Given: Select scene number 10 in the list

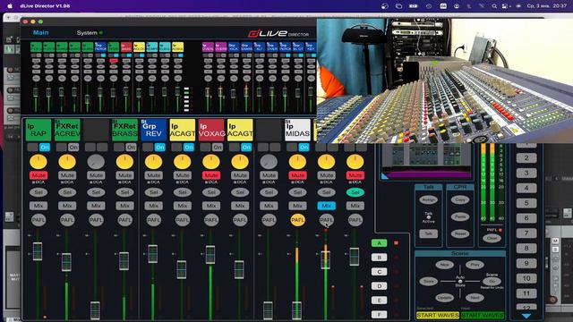Looking at the screenshot, I should click(526, 278).
